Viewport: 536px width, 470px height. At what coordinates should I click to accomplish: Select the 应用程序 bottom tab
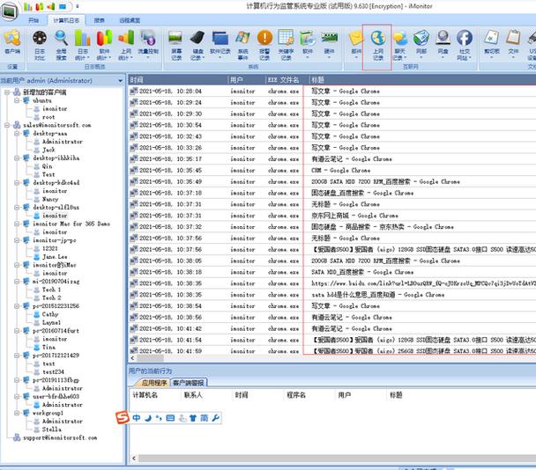pyautogui.click(x=153, y=383)
